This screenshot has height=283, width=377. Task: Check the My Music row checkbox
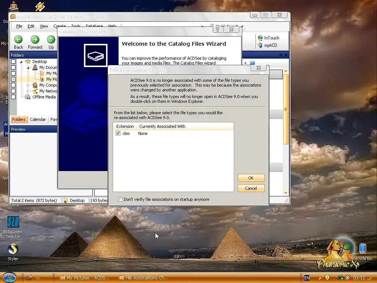point(13,73)
